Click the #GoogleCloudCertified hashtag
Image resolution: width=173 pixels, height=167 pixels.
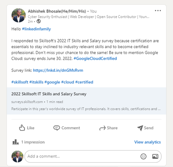pyautogui.click(x=95, y=58)
